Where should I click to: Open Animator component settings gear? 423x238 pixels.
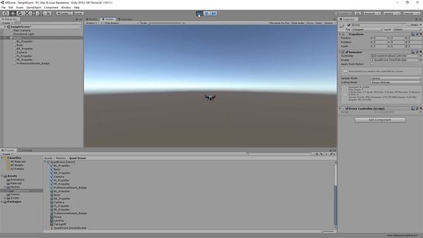point(420,52)
